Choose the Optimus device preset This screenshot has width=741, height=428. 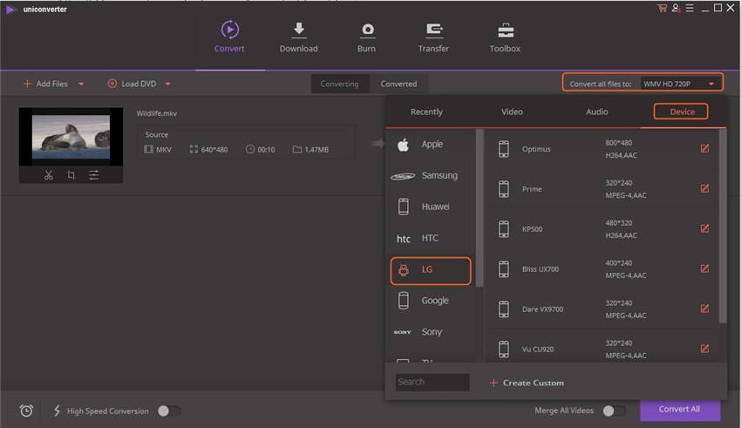(x=603, y=149)
